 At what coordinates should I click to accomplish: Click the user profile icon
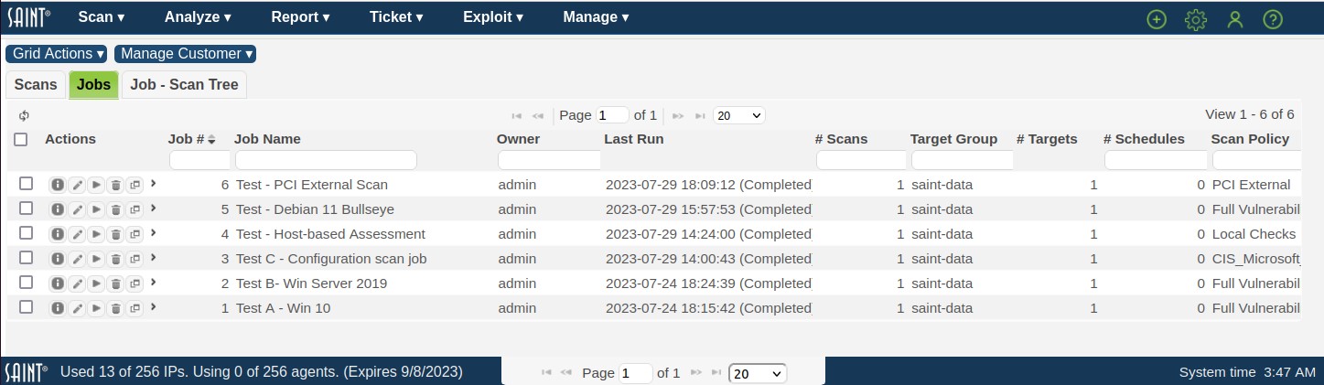(x=1235, y=19)
